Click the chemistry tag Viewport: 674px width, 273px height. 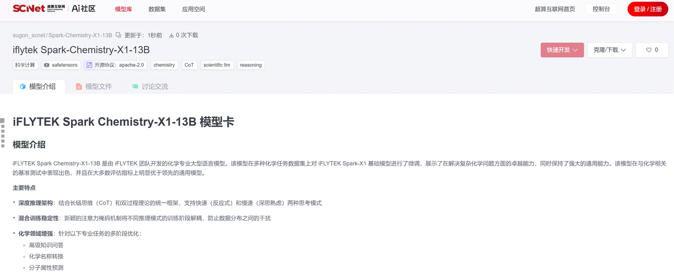click(164, 65)
